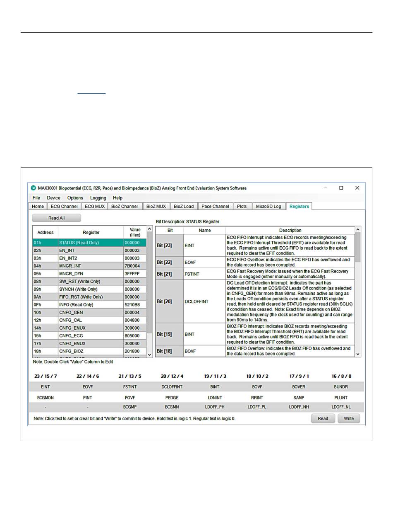Click the Read All button
This screenshot has height=520, width=393.
[x=57, y=218]
